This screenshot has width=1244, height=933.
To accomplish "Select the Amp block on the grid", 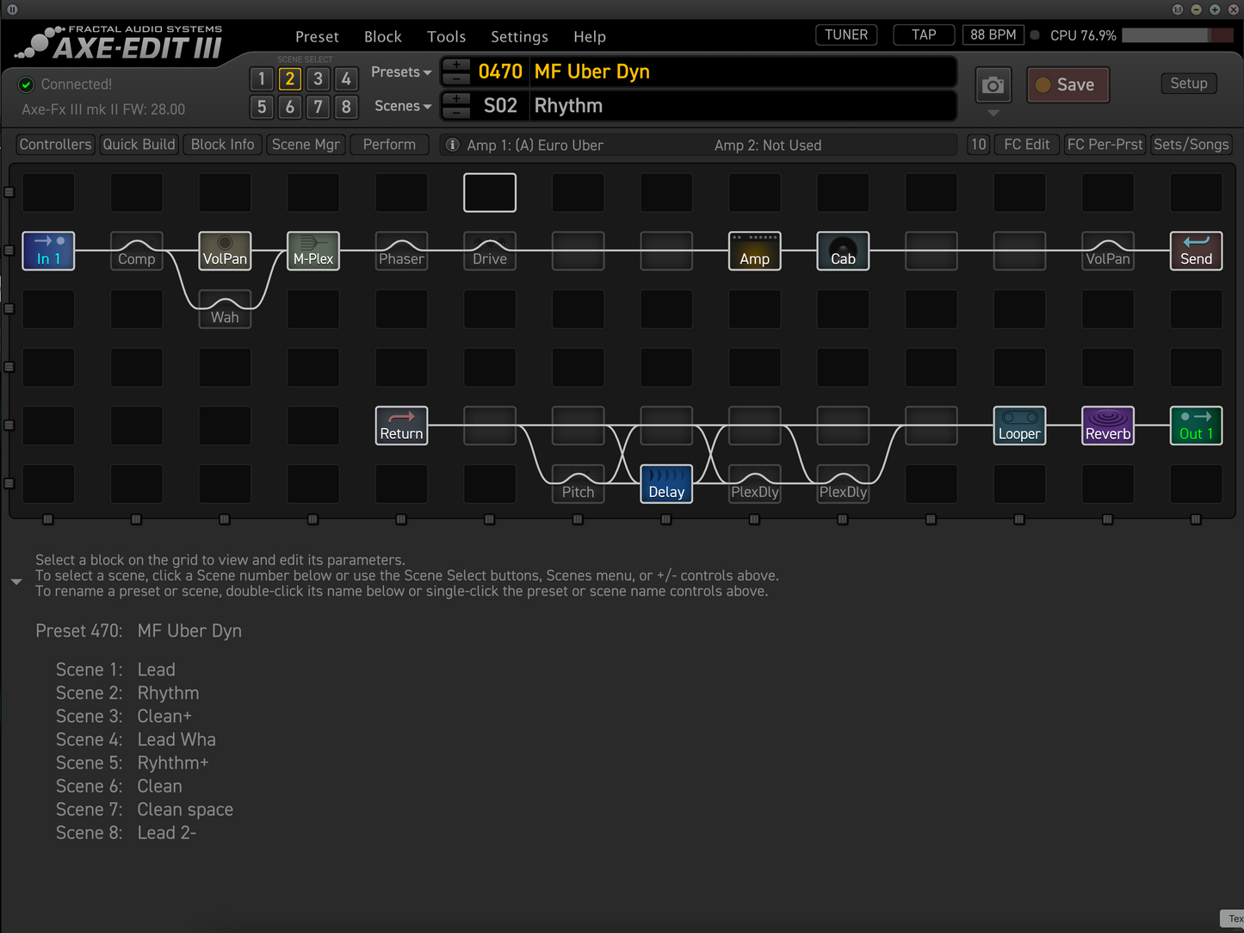I will tap(754, 251).
